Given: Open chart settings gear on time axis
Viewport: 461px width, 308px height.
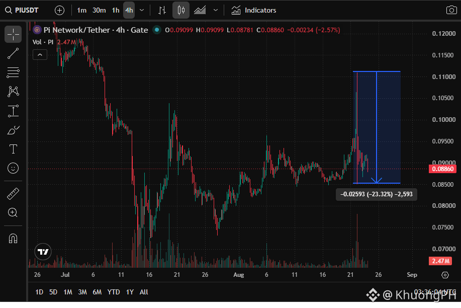Looking at the screenshot, I should pyautogui.click(x=445, y=275).
